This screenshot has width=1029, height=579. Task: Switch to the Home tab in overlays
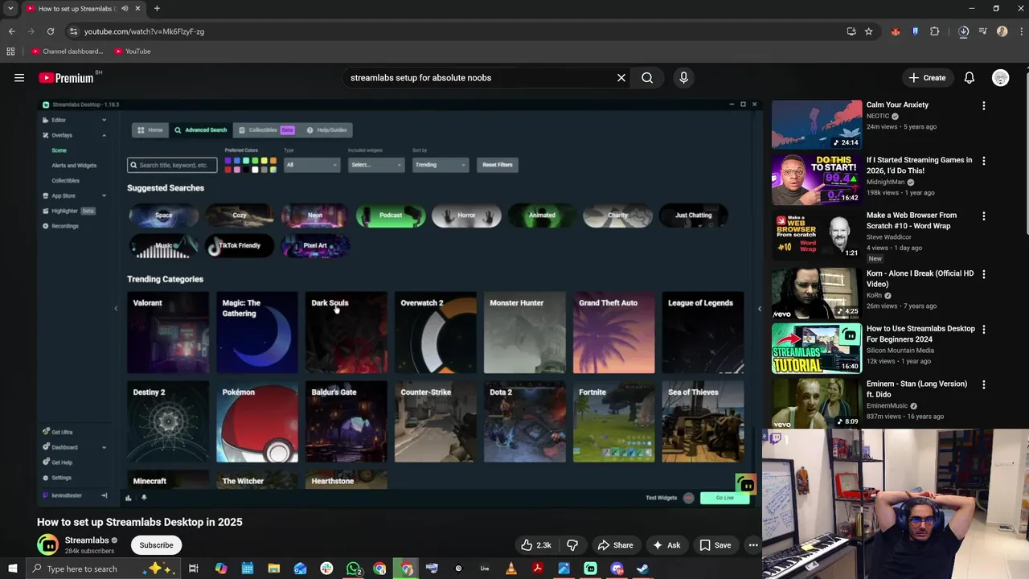(150, 130)
